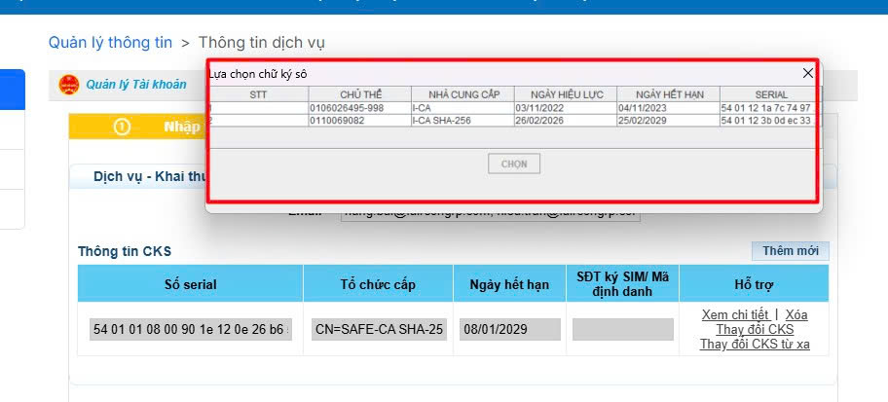Click the SĐT ký SIM input field

click(623, 330)
